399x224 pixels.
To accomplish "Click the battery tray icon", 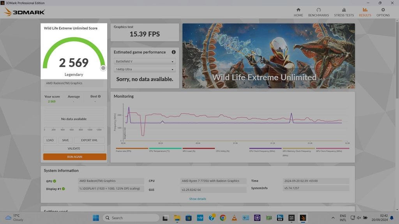I will (365, 218).
